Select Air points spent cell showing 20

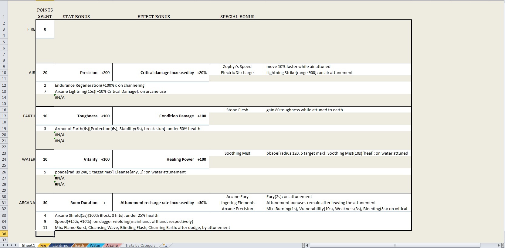pos(45,72)
